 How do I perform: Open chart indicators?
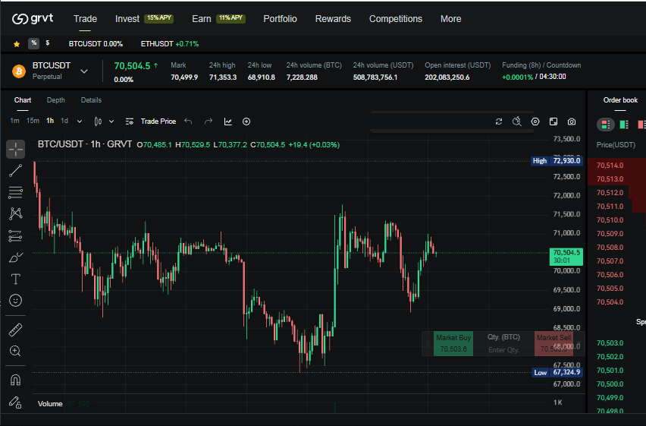(227, 121)
